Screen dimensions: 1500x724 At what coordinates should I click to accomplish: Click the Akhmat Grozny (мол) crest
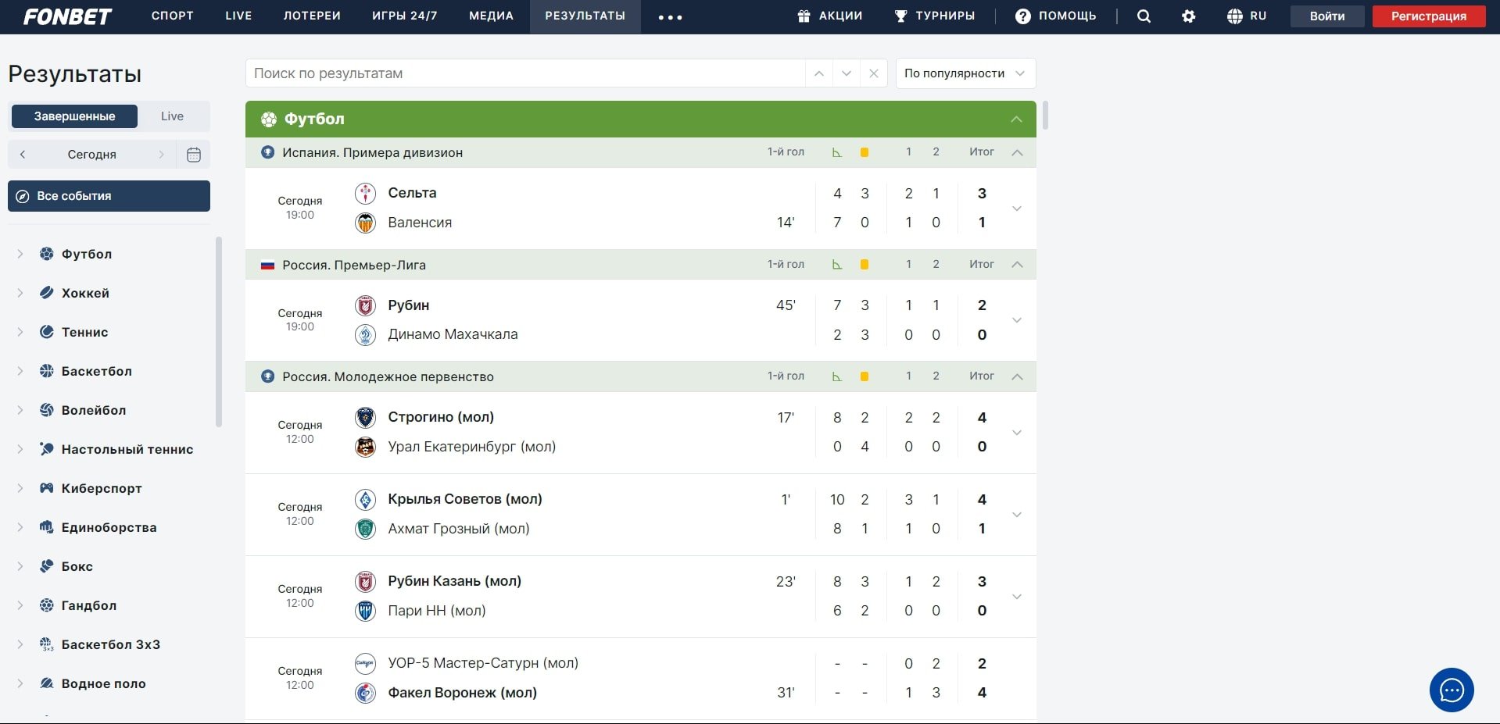pos(365,529)
